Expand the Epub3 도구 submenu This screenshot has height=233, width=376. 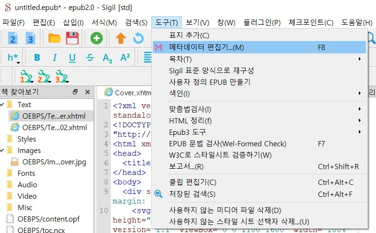pyautogui.click(x=259, y=132)
